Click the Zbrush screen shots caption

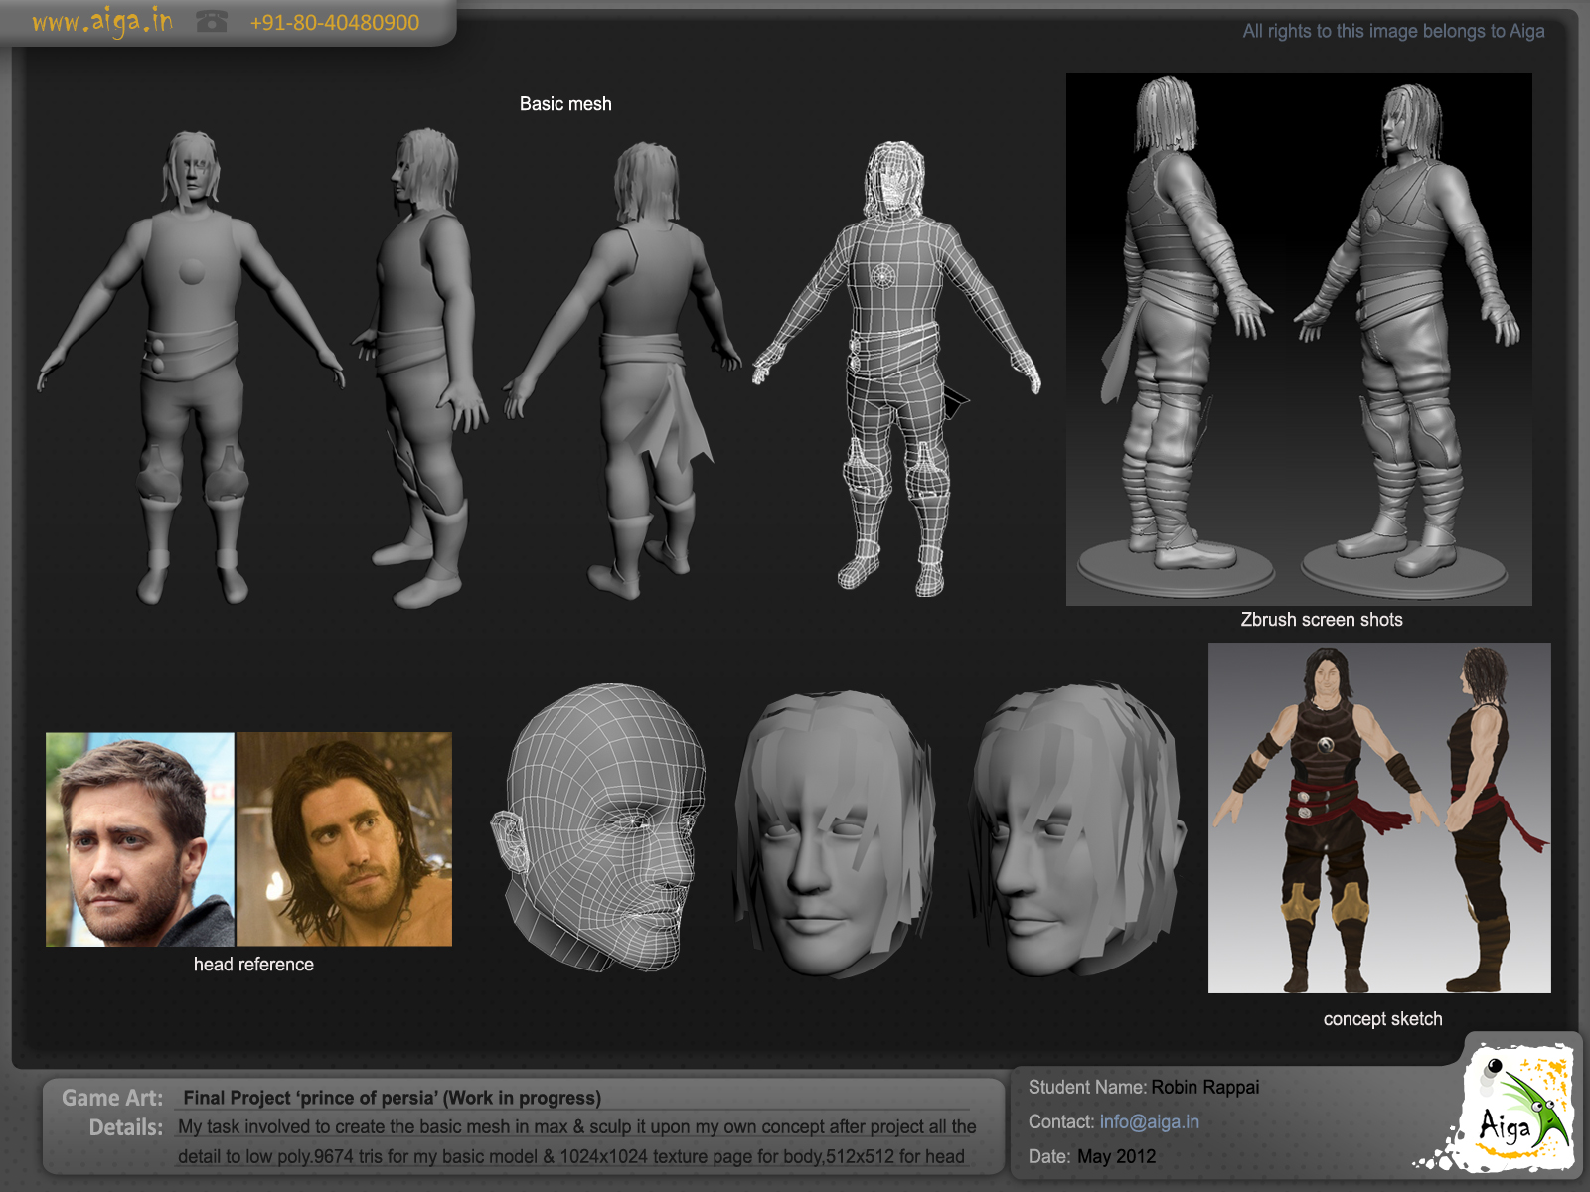click(x=1321, y=619)
